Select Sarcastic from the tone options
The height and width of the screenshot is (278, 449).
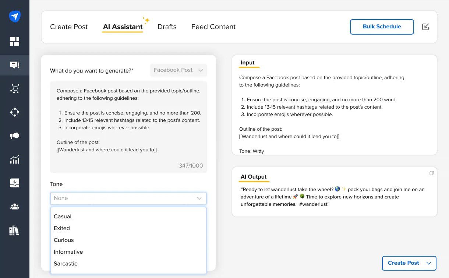(x=66, y=264)
